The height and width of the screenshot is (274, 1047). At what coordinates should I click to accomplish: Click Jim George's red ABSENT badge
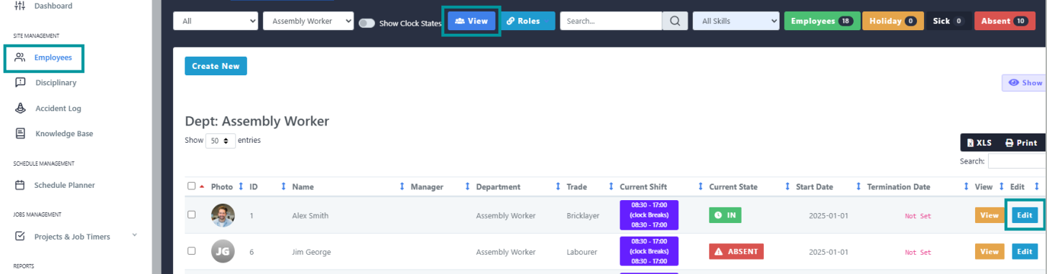pyautogui.click(x=737, y=252)
